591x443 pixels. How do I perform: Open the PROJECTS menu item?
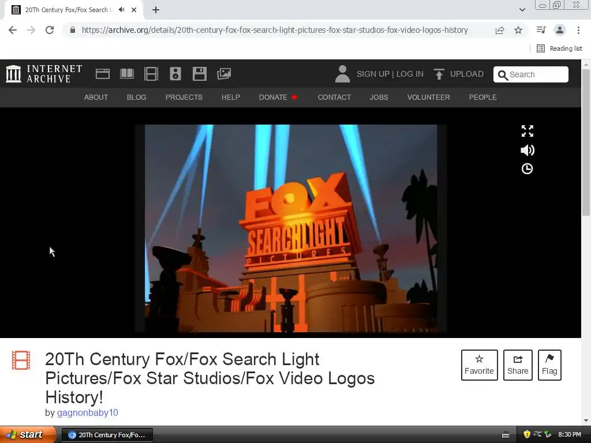pos(184,97)
